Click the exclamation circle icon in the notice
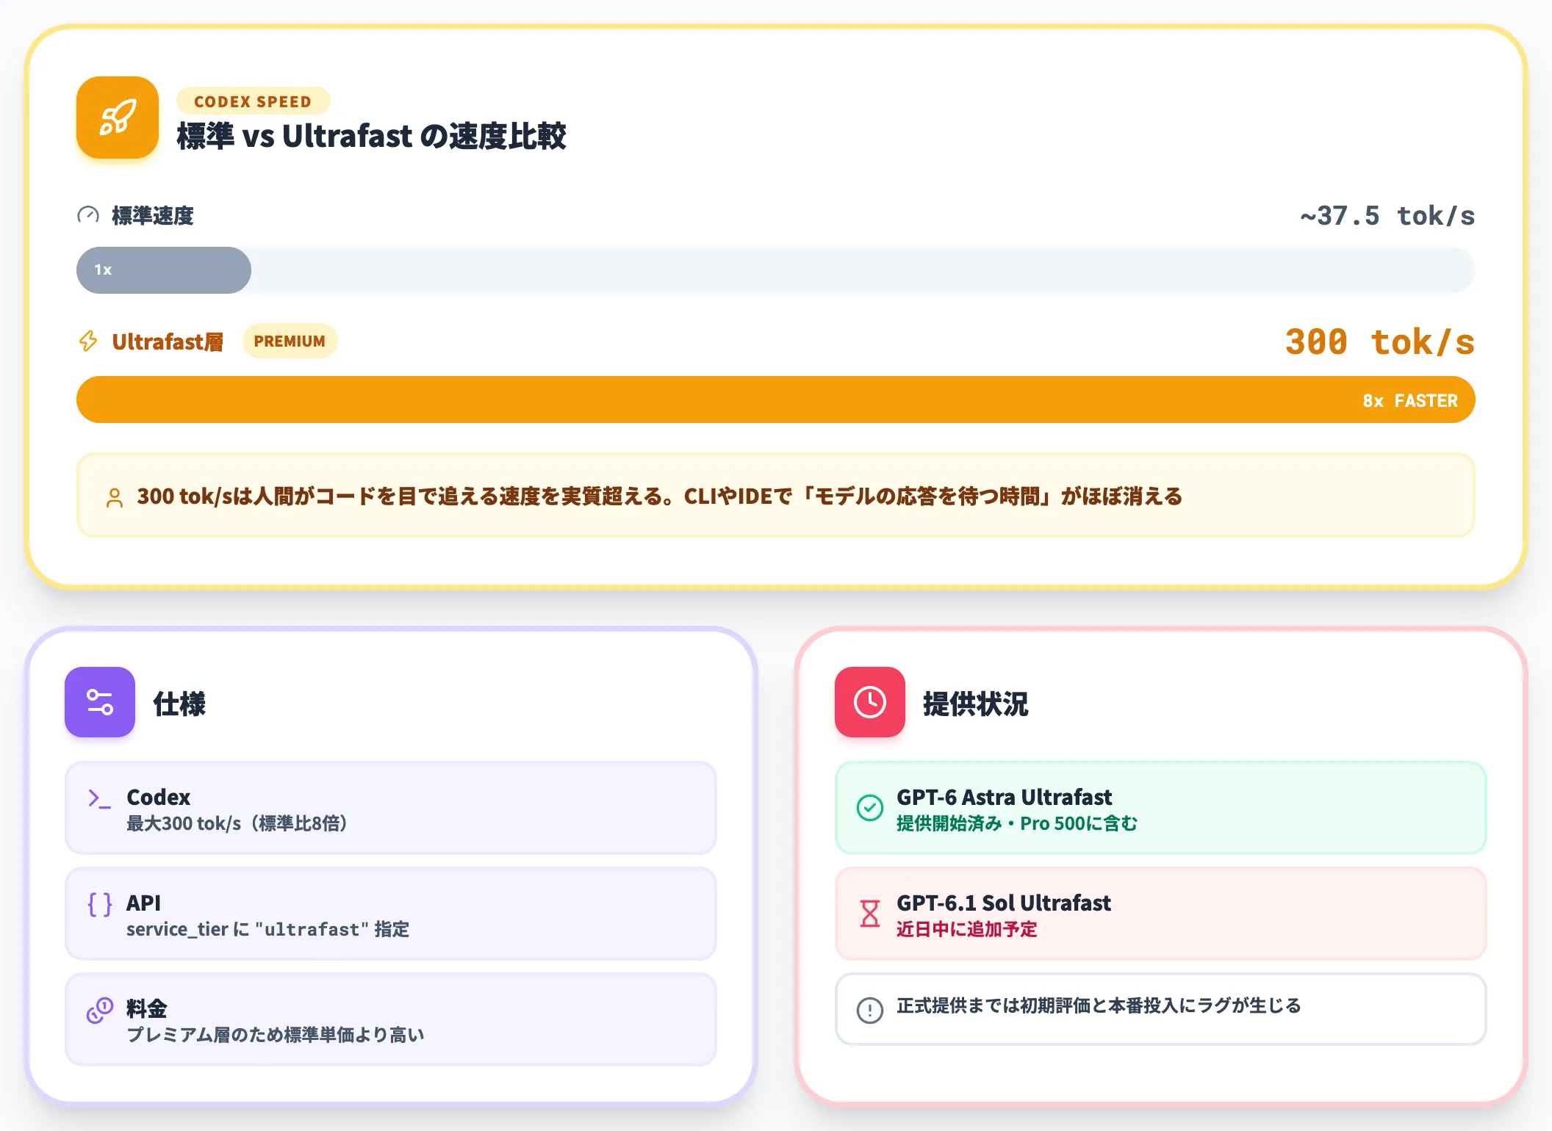The height and width of the screenshot is (1131, 1552). [870, 1010]
